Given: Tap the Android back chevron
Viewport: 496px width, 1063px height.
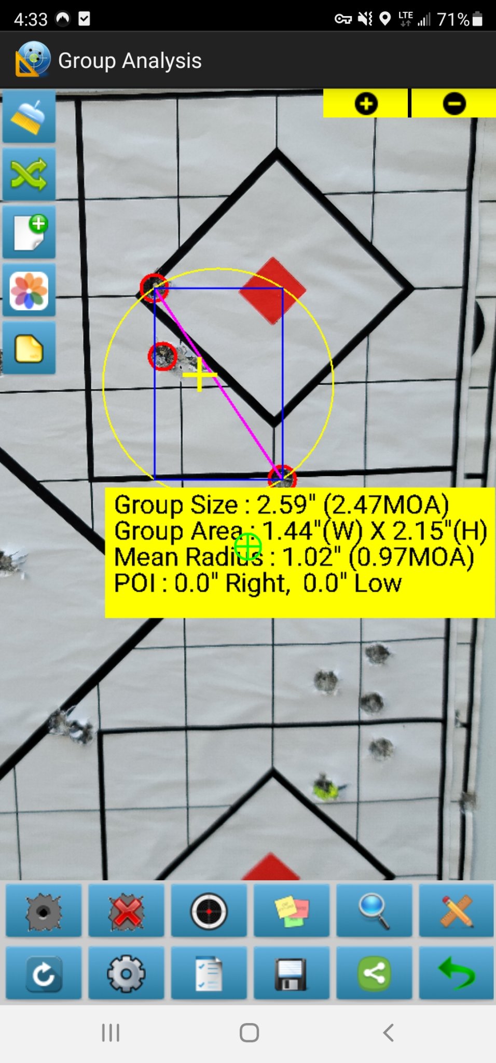Looking at the screenshot, I should [388, 1032].
